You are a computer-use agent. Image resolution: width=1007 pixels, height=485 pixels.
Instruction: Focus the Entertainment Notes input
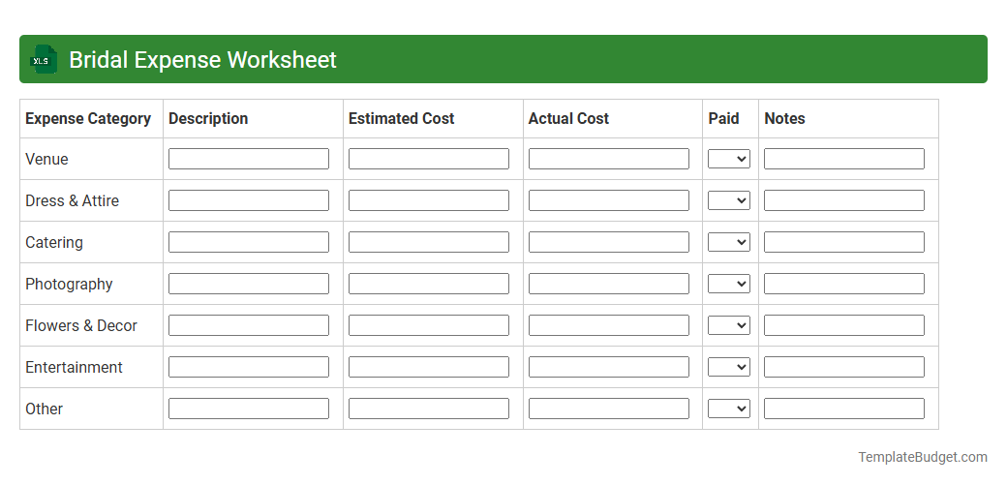(x=844, y=367)
